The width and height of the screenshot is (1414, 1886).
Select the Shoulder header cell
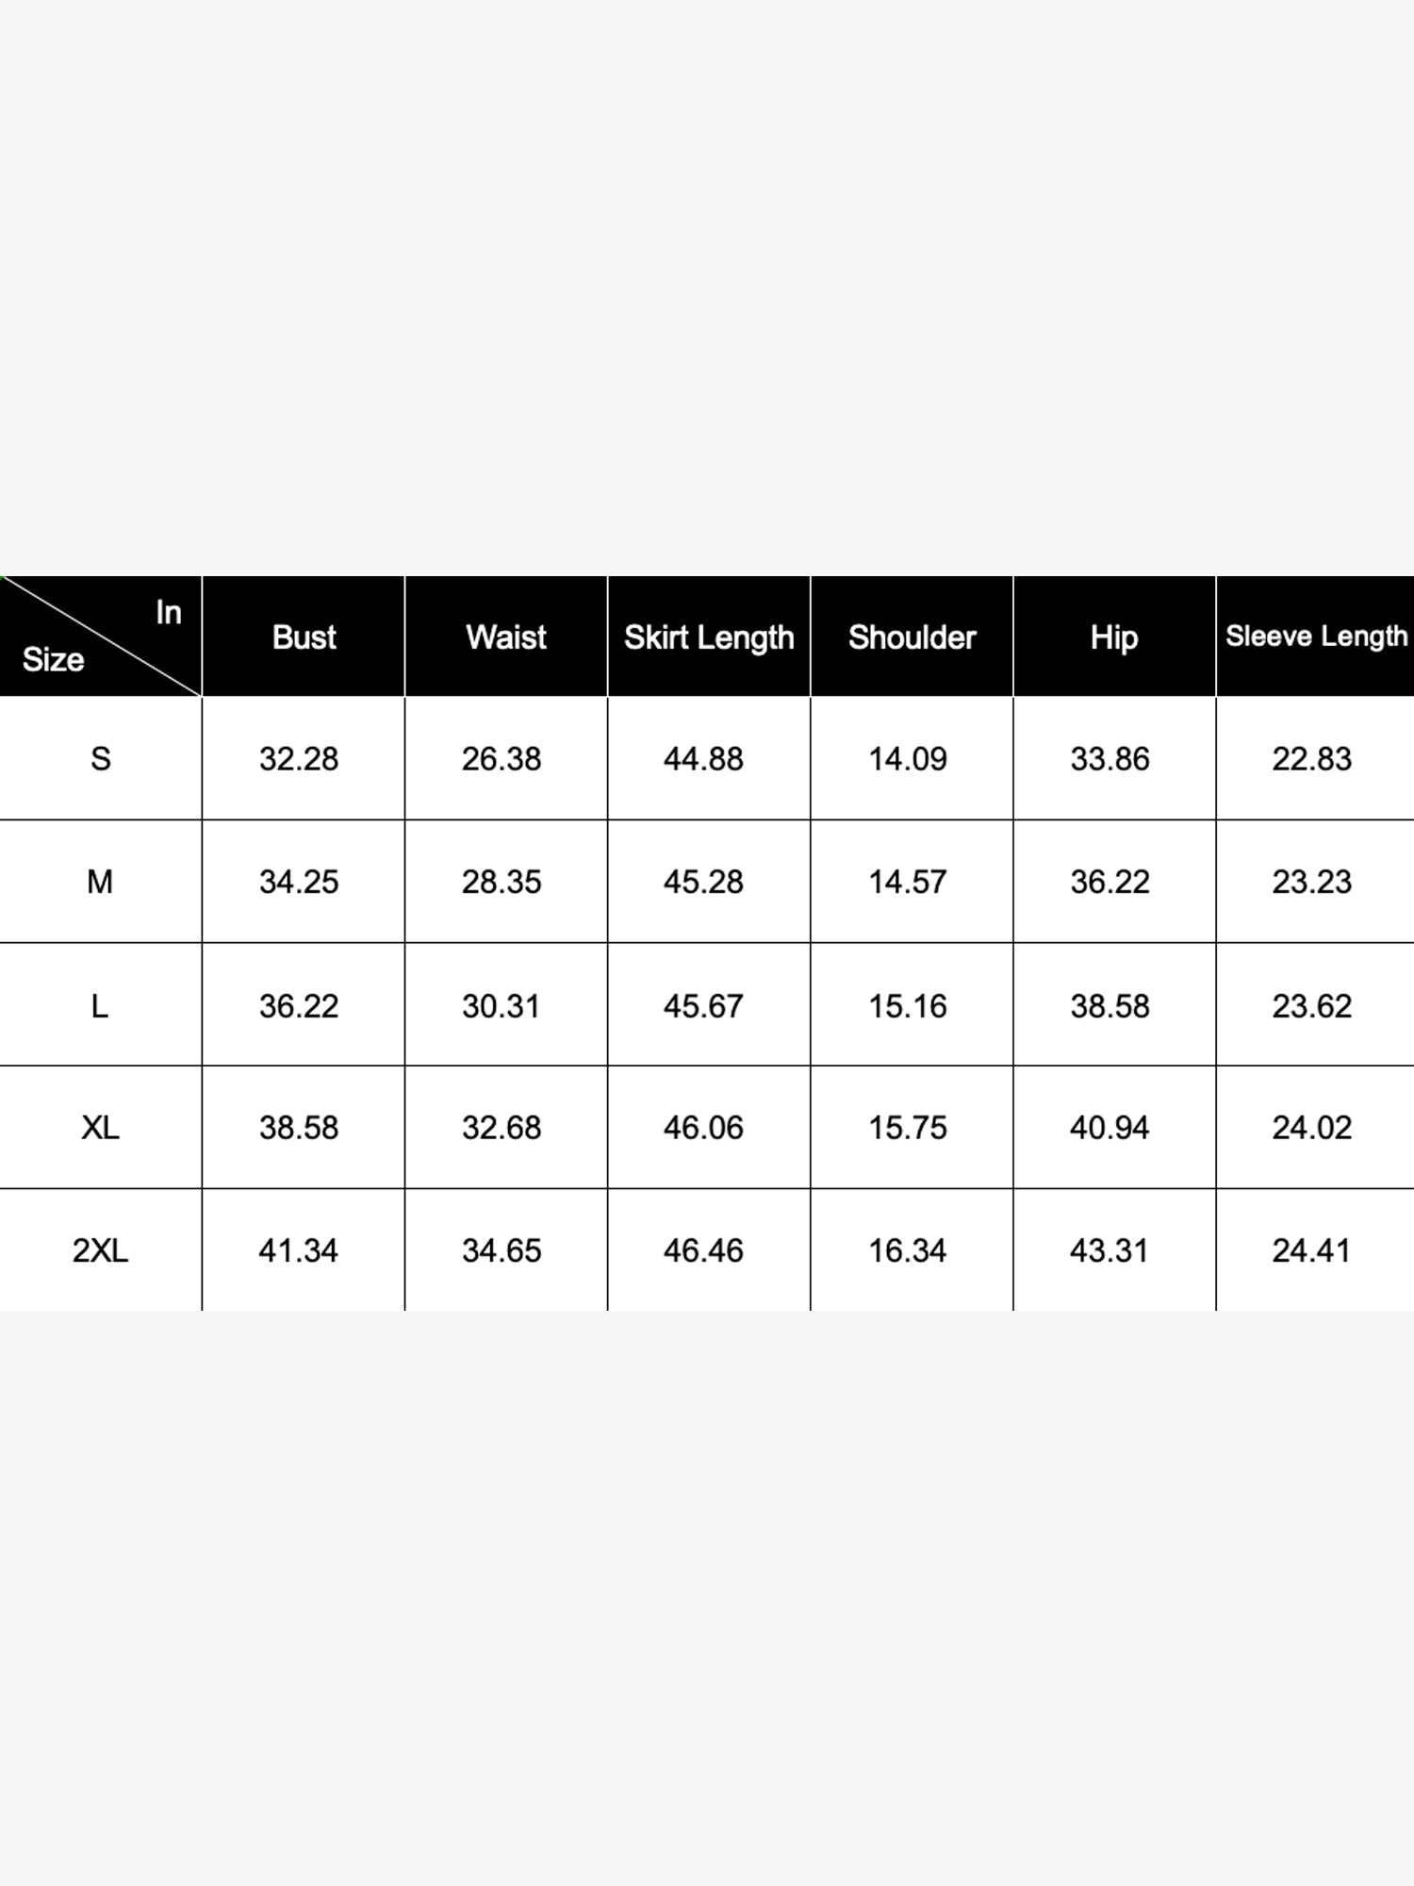tap(912, 637)
